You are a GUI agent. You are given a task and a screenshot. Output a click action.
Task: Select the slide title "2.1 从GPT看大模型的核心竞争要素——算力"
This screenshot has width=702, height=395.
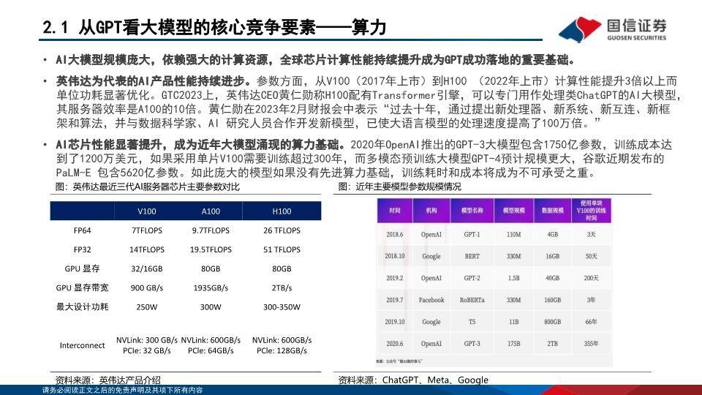click(x=214, y=28)
